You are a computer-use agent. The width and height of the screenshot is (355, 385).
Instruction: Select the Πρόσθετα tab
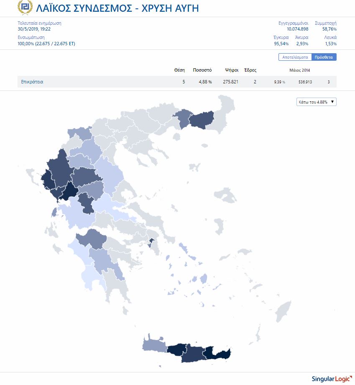[324, 57]
